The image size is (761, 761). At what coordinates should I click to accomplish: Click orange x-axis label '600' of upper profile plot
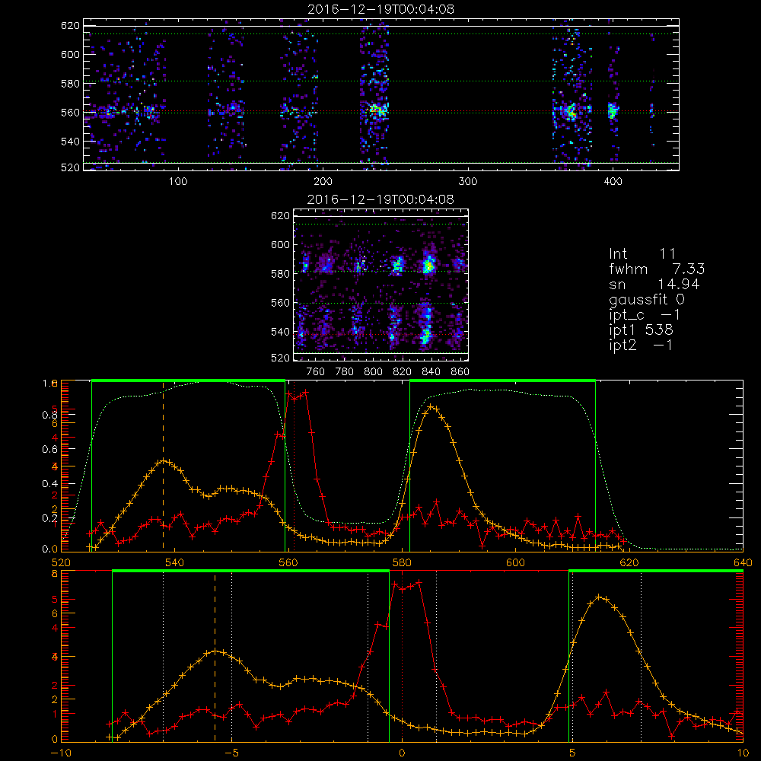(x=515, y=562)
